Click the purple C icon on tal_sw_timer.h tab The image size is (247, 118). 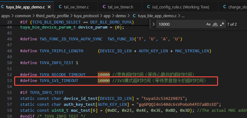(104, 7)
